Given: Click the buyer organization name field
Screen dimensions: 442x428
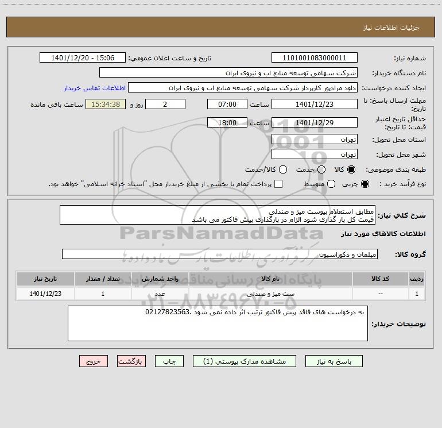Looking at the screenshot, I should [x=228, y=73].
